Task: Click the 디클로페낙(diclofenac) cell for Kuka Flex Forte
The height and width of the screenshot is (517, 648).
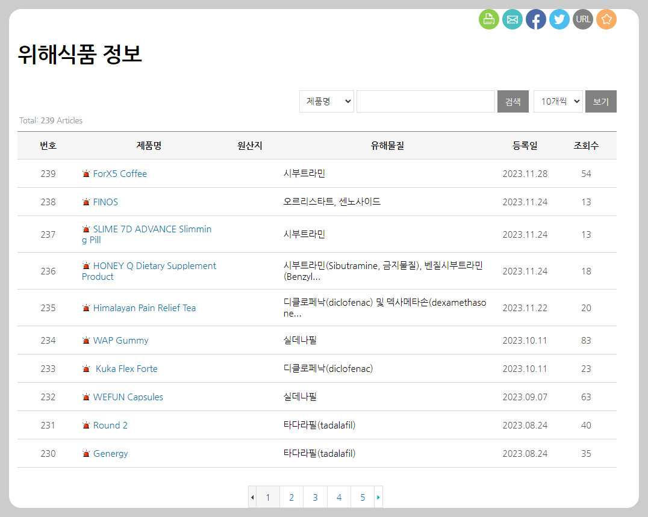Action: tap(328, 369)
